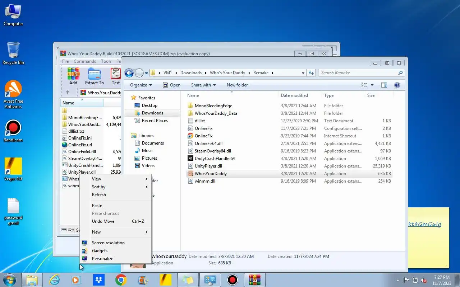Select winmm.dll in the Explorer list
460x287 pixels.
click(x=205, y=181)
